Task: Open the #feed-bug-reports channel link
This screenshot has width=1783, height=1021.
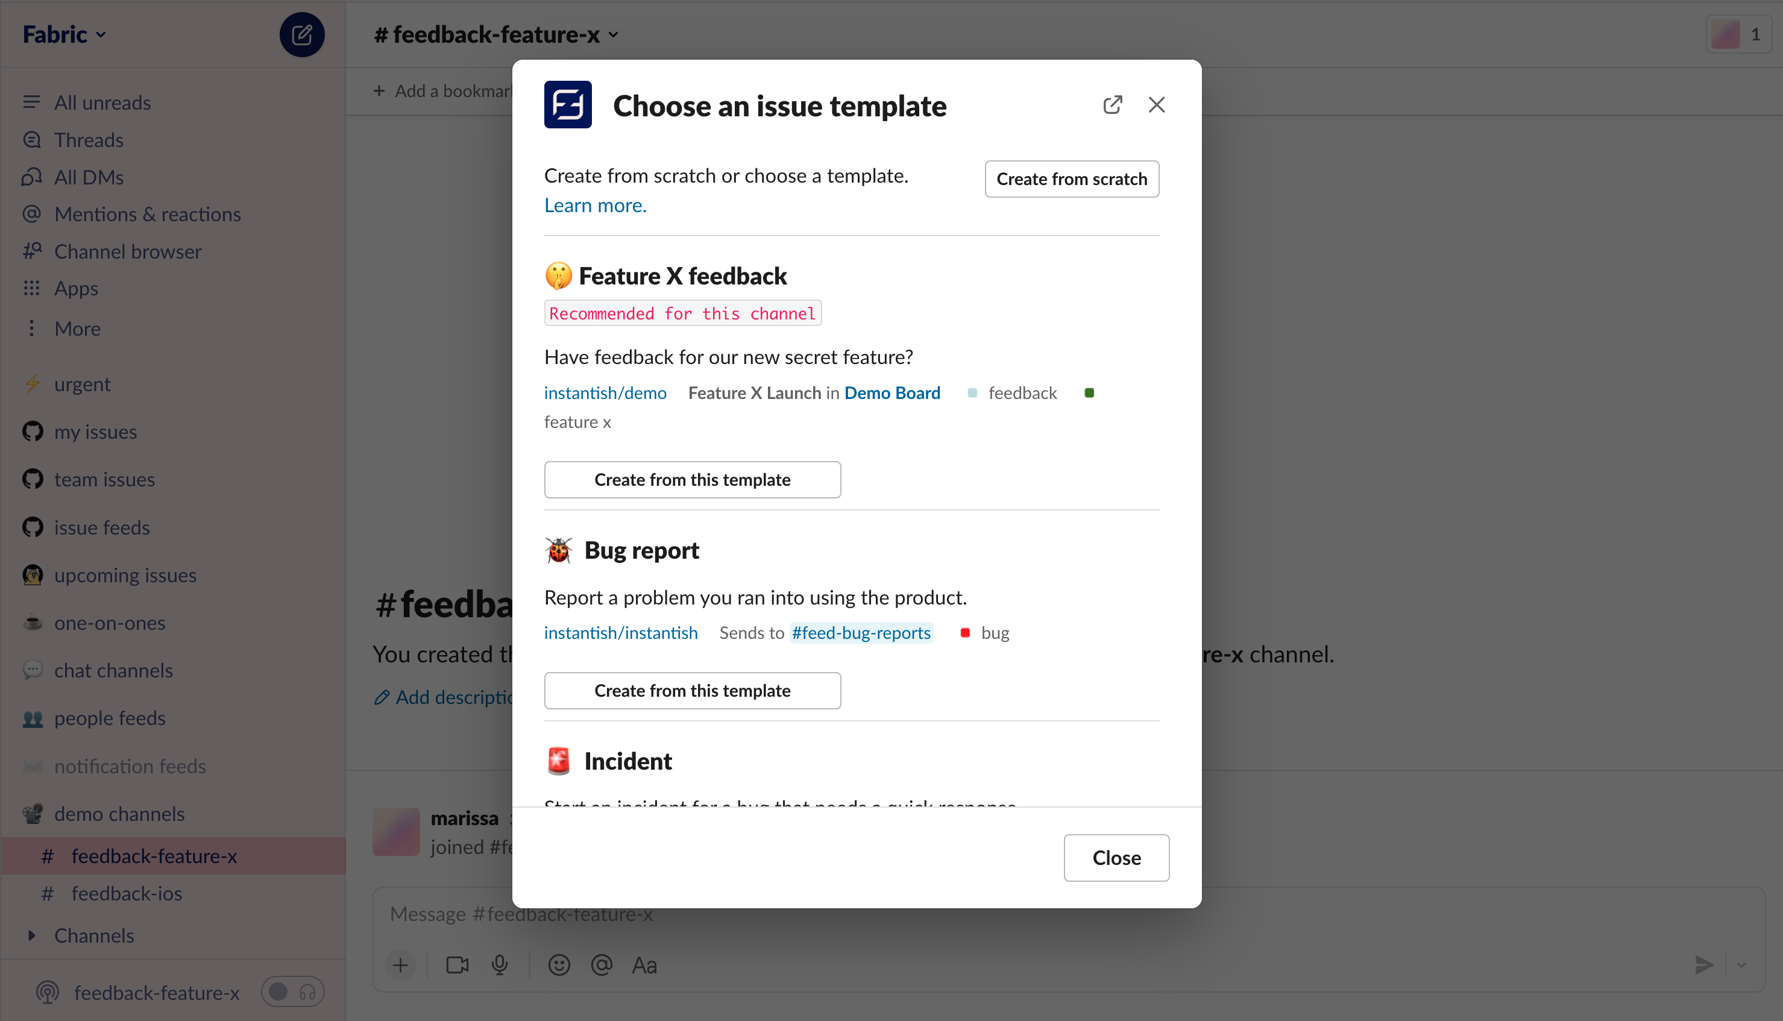Action: [861, 632]
